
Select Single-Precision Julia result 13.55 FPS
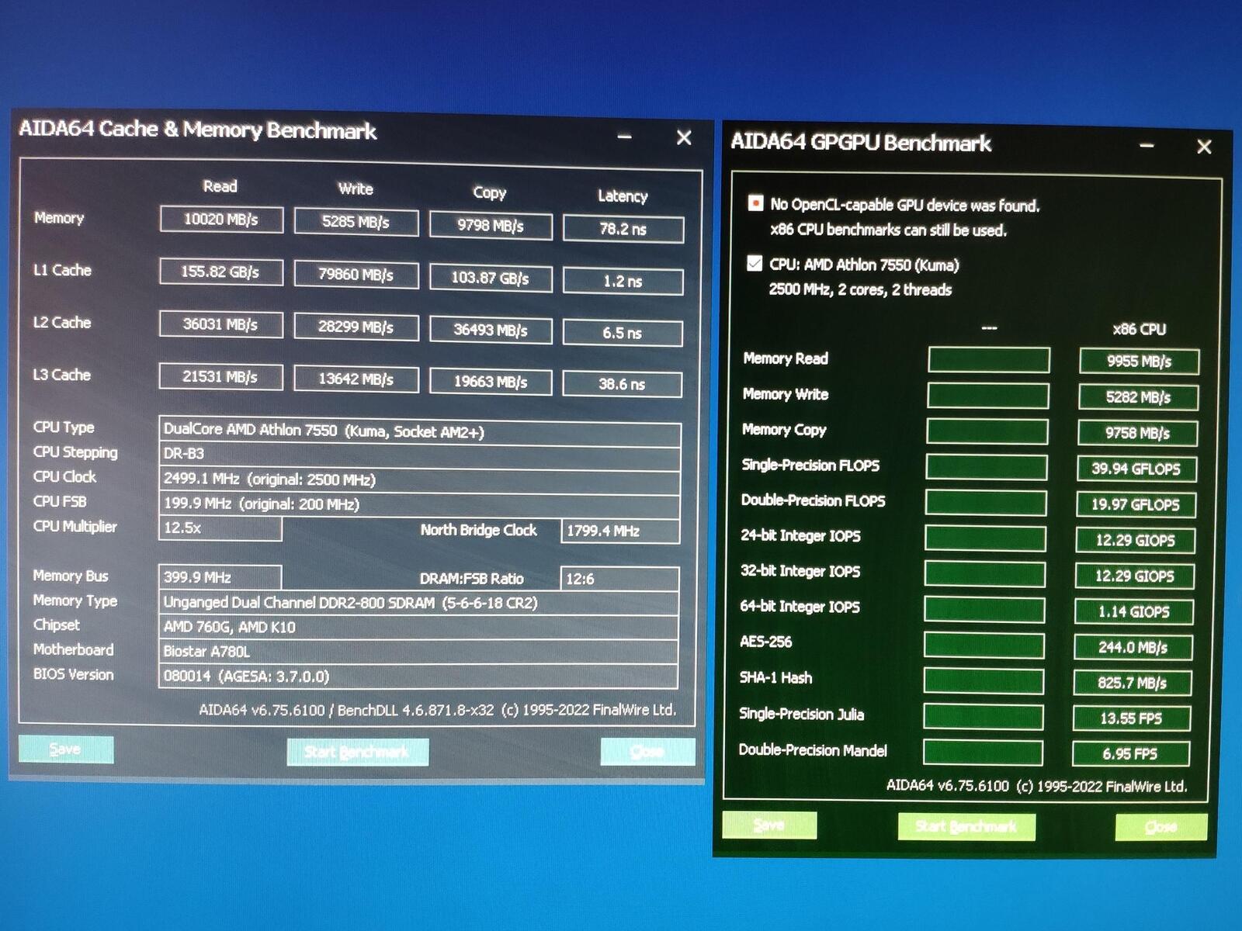click(1131, 718)
